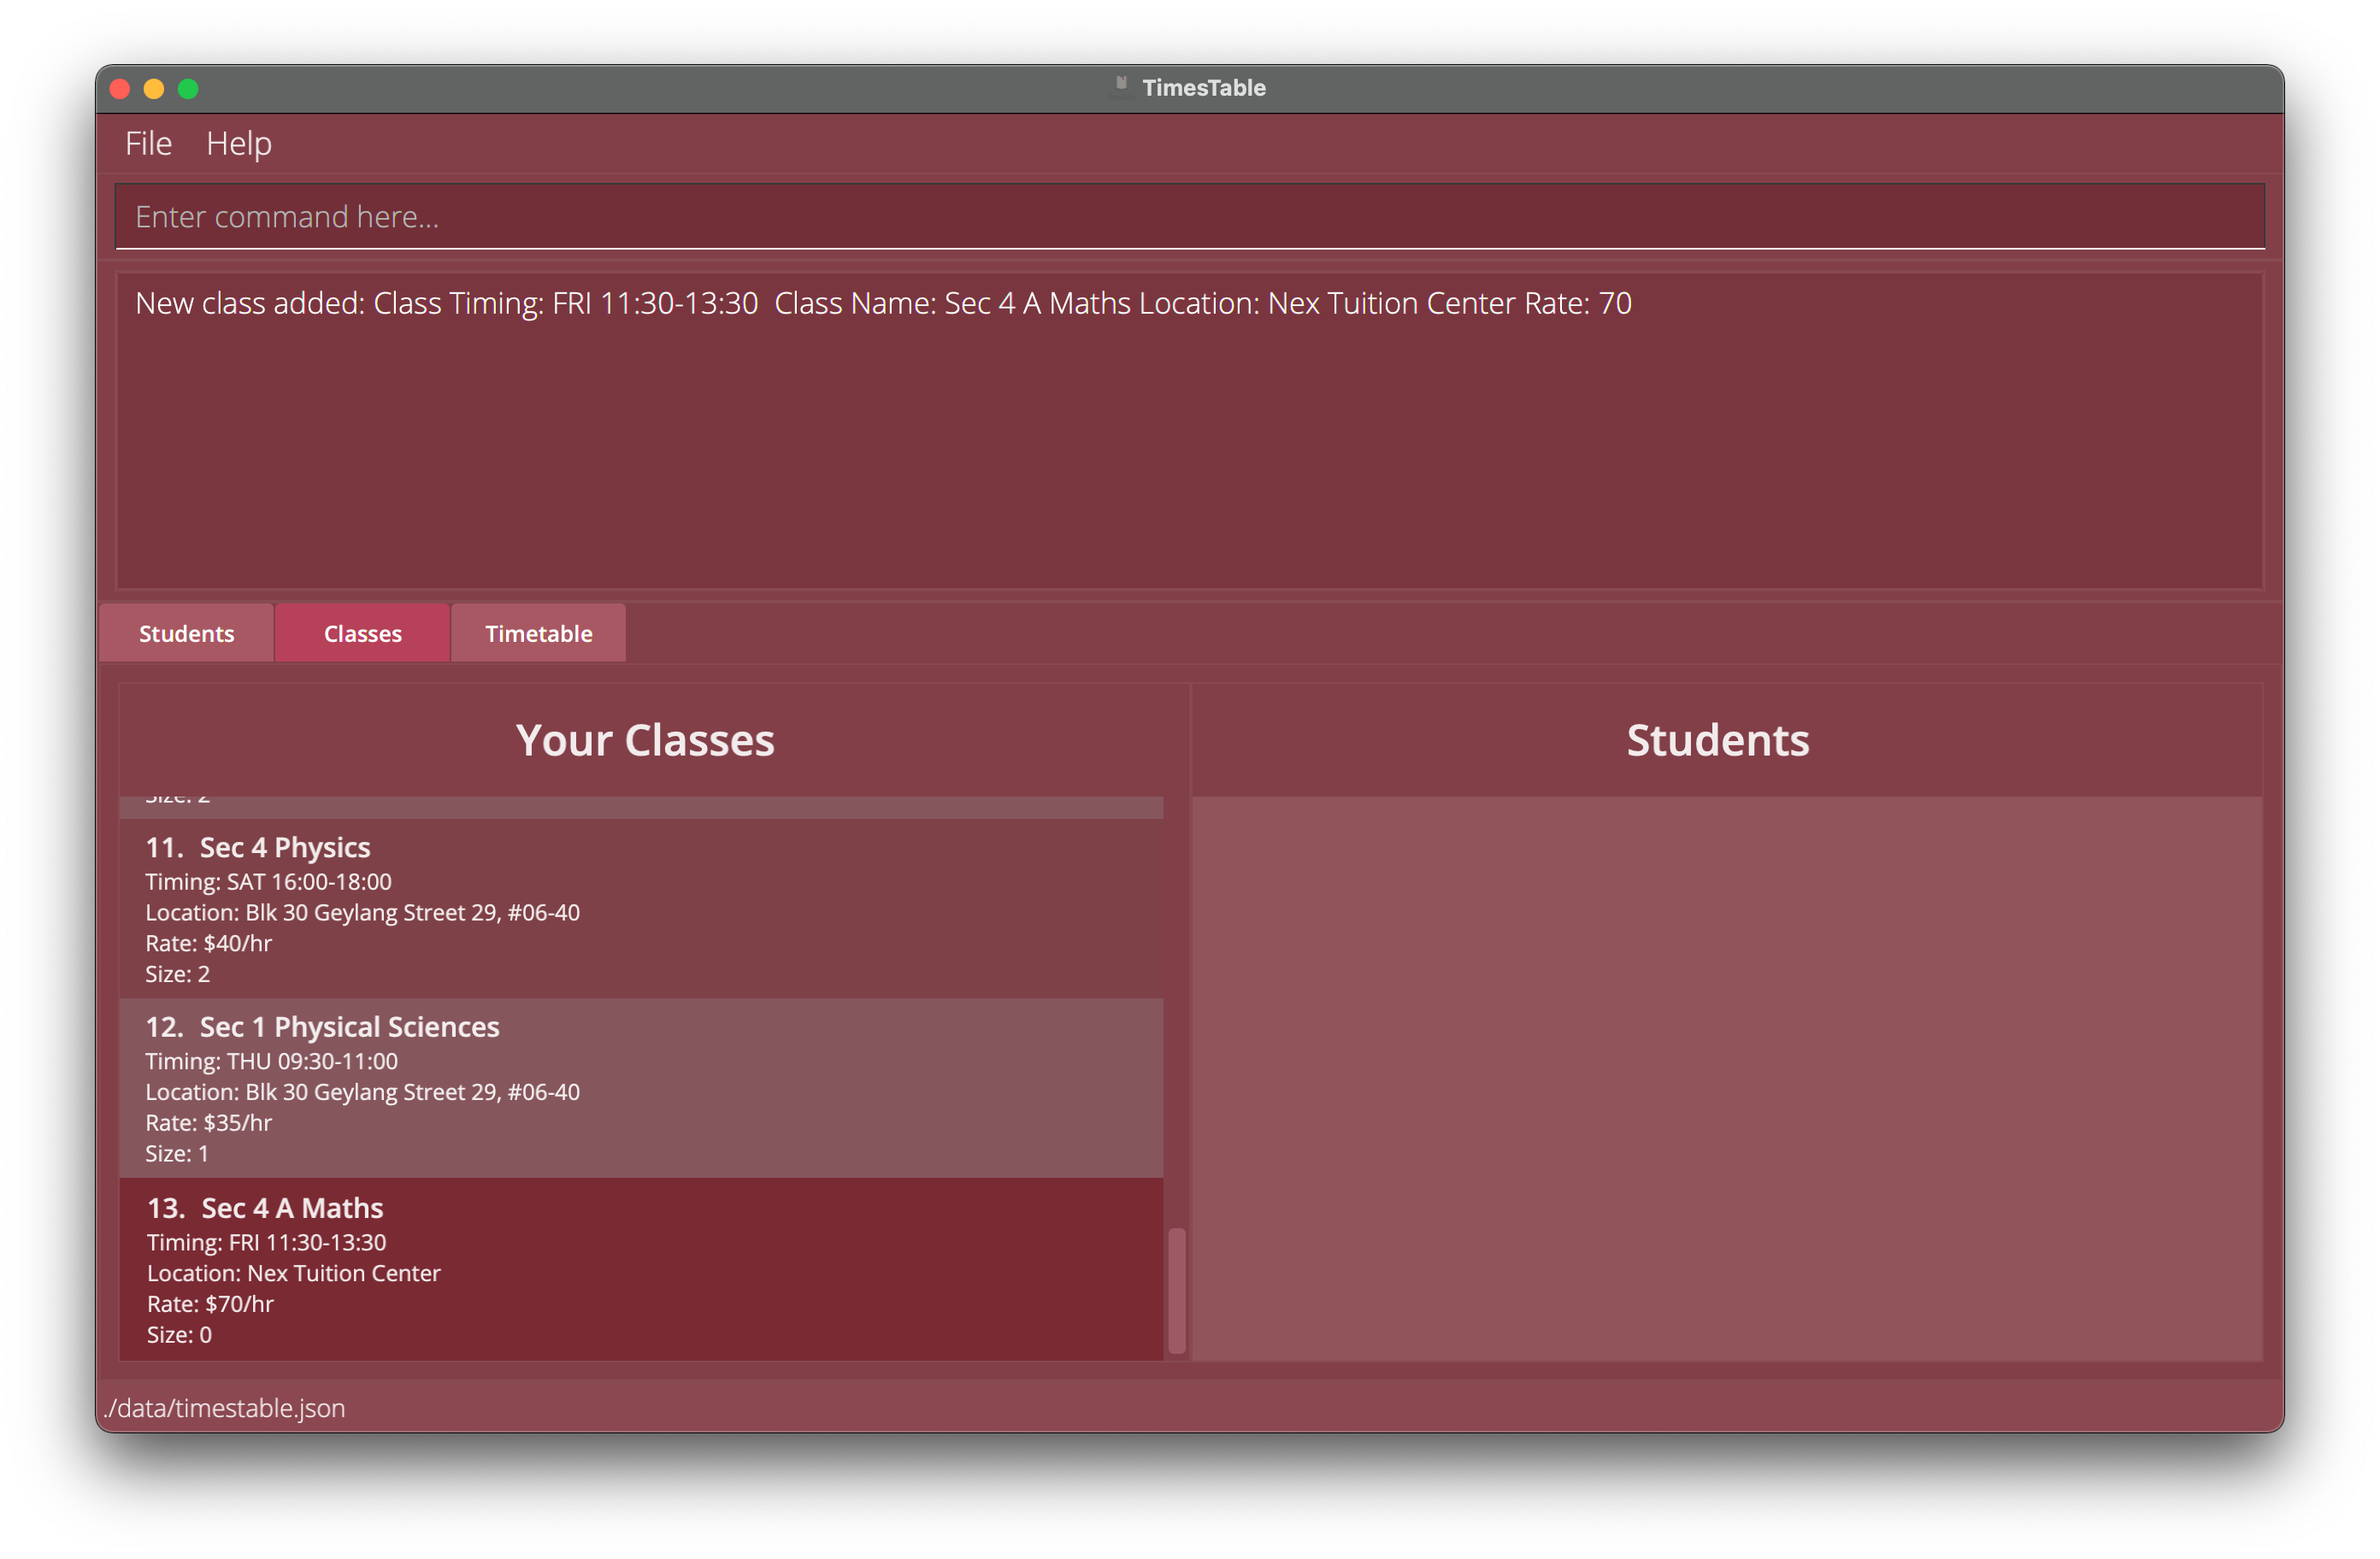
Task: Focus the 'Enter command here...' field
Action: (1189, 216)
